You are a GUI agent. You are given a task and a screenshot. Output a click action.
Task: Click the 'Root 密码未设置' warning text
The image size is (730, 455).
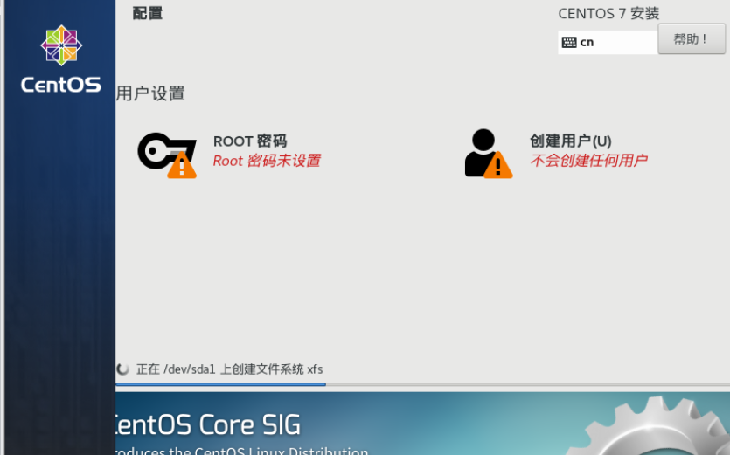click(267, 161)
